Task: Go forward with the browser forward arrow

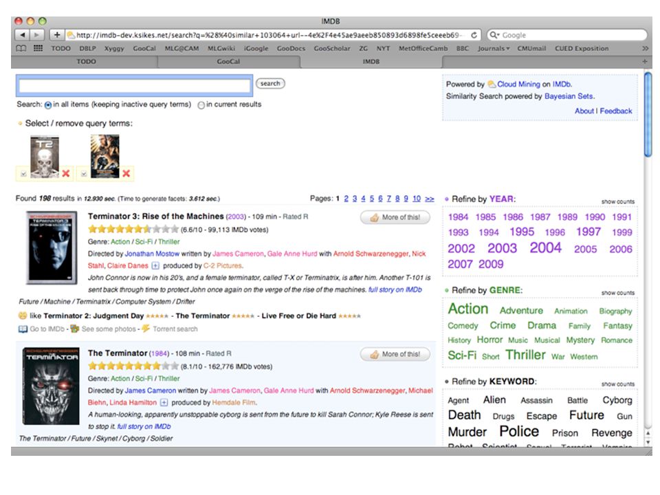Action: coord(36,35)
